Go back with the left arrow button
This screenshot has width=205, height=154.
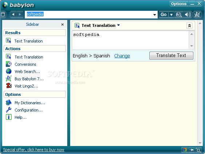[13, 15]
